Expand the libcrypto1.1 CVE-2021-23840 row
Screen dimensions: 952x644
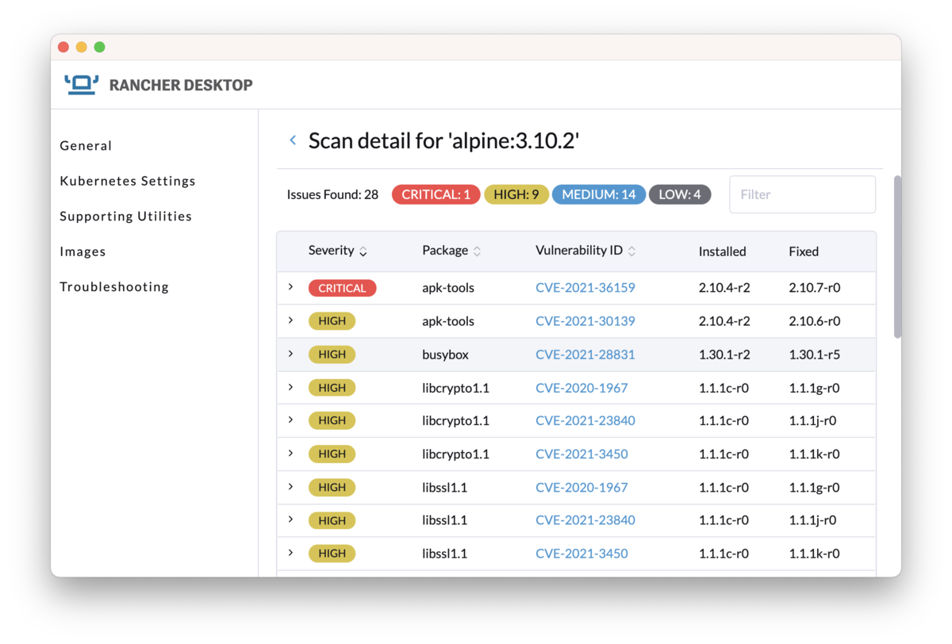(x=290, y=420)
